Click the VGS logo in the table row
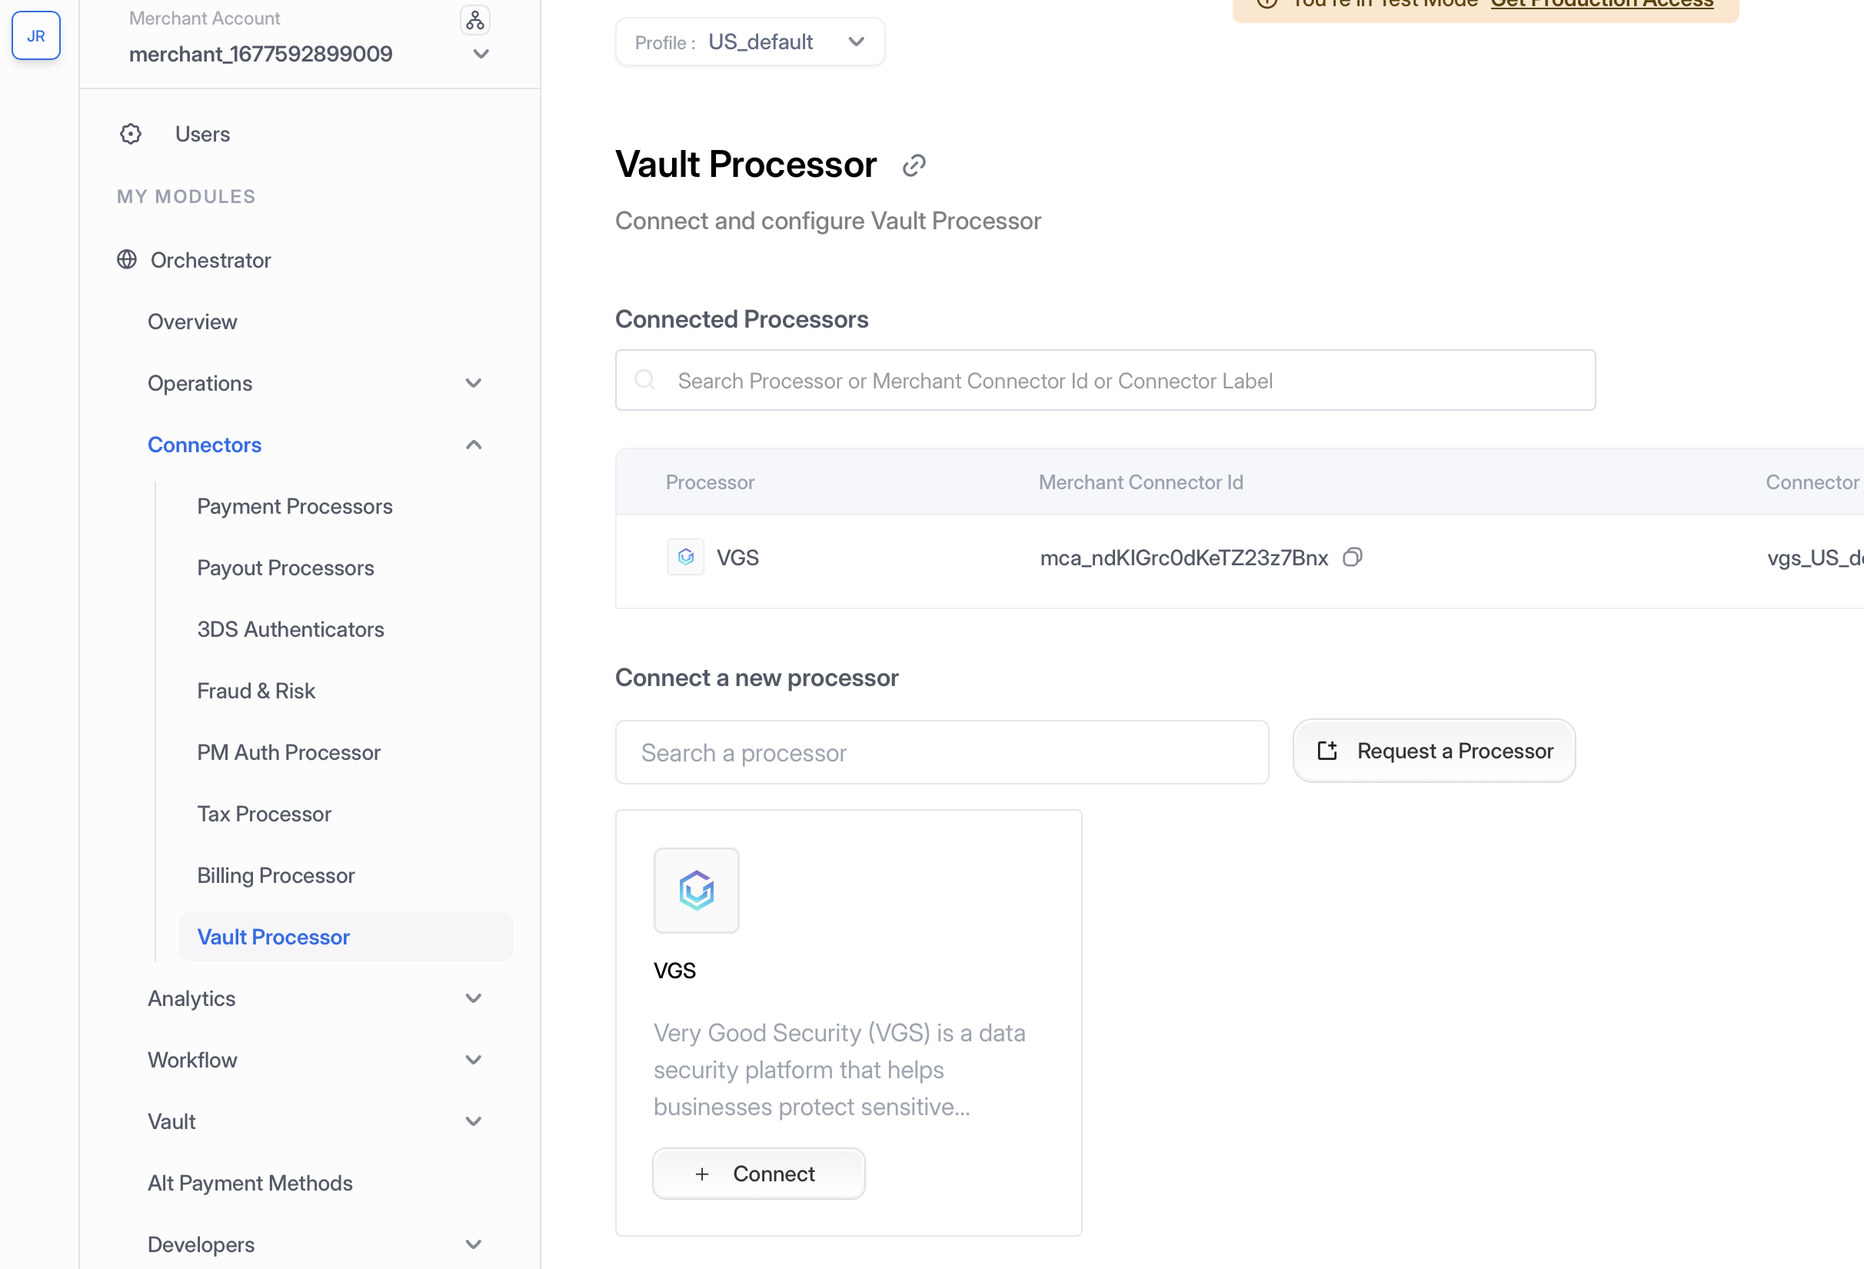This screenshot has width=1864, height=1269. tap(686, 557)
